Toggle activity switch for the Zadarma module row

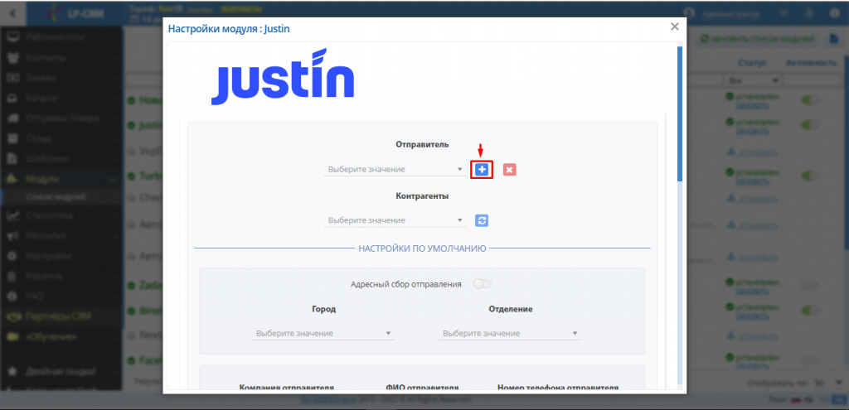pyautogui.click(x=810, y=284)
